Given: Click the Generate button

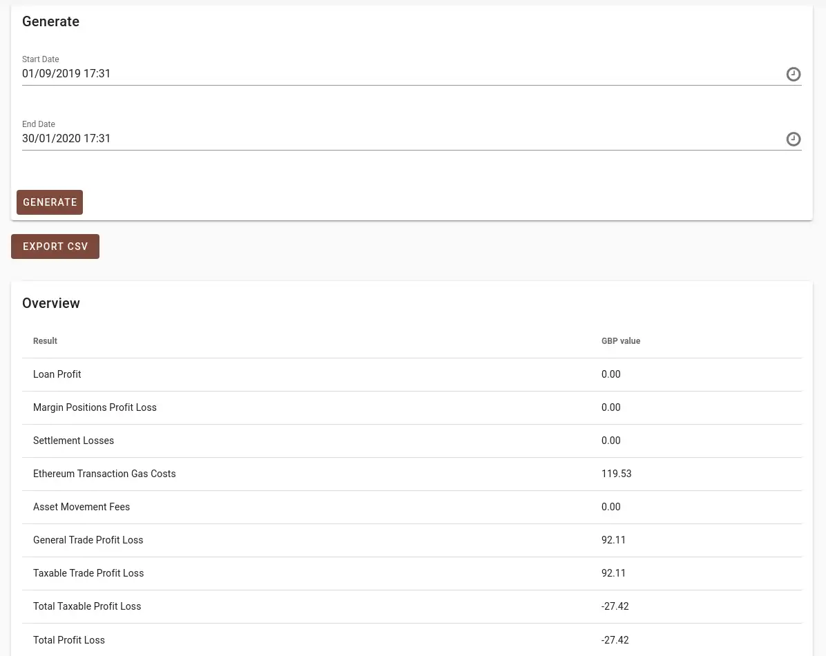Looking at the screenshot, I should pyautogui.click(x=50, y=202).
